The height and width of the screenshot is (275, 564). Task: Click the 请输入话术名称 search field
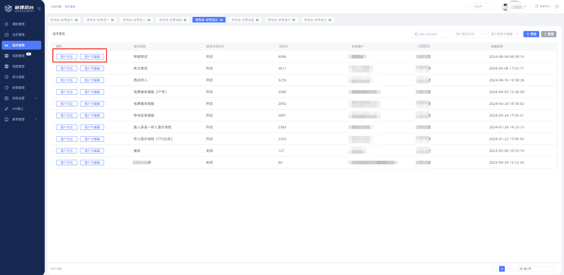click(x=434, y=34)
